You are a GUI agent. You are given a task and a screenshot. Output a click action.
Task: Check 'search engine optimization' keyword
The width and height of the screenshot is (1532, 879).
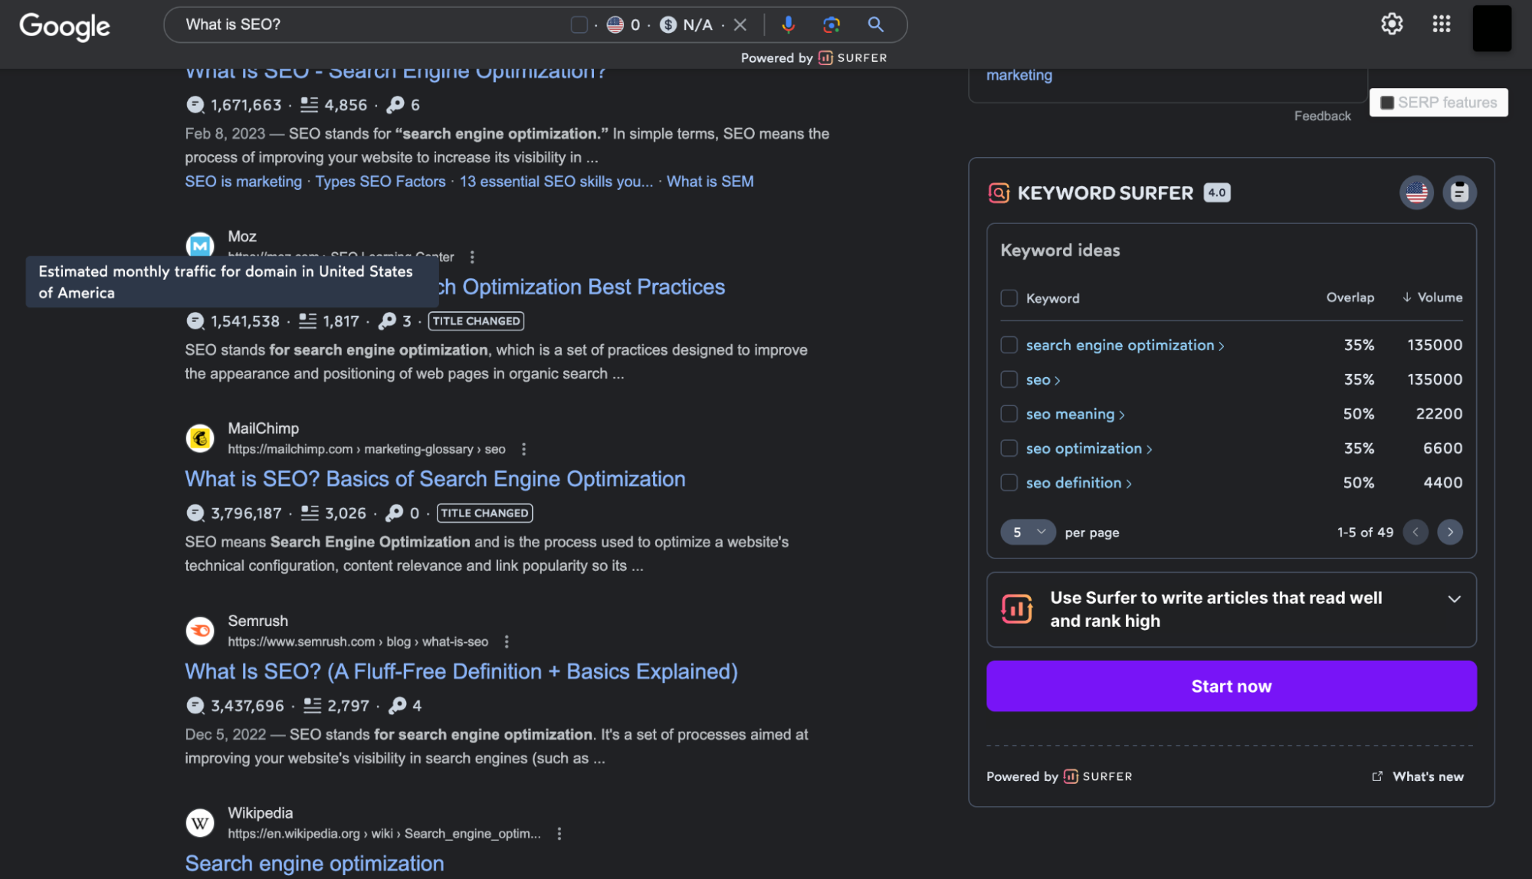point(1009,345)
